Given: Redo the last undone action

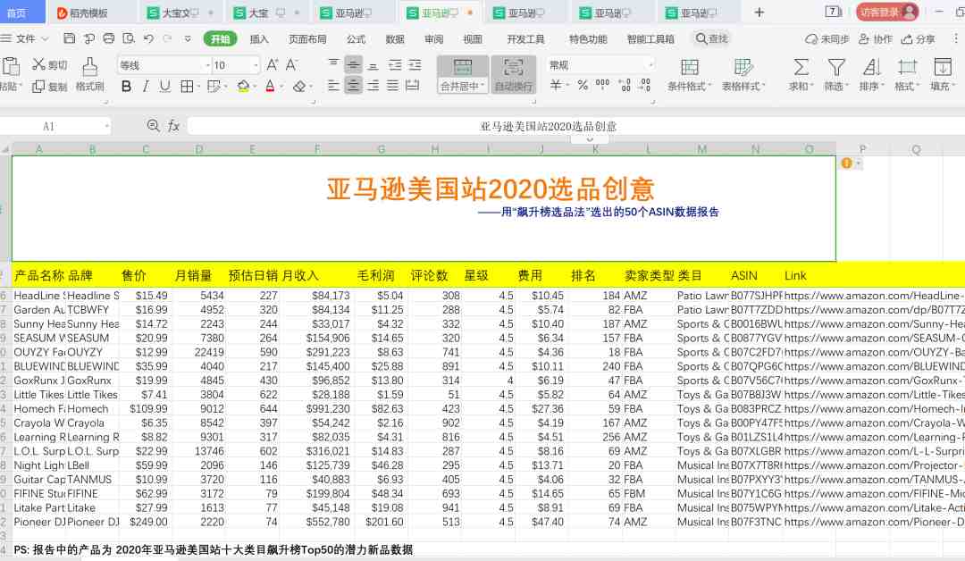Looking at the screenshot, I should tap(167, 38).
